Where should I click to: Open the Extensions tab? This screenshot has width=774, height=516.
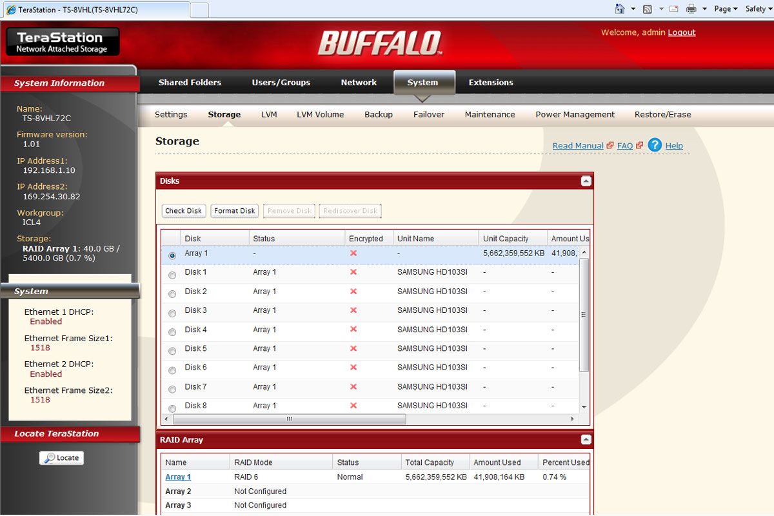pos(491,83)
